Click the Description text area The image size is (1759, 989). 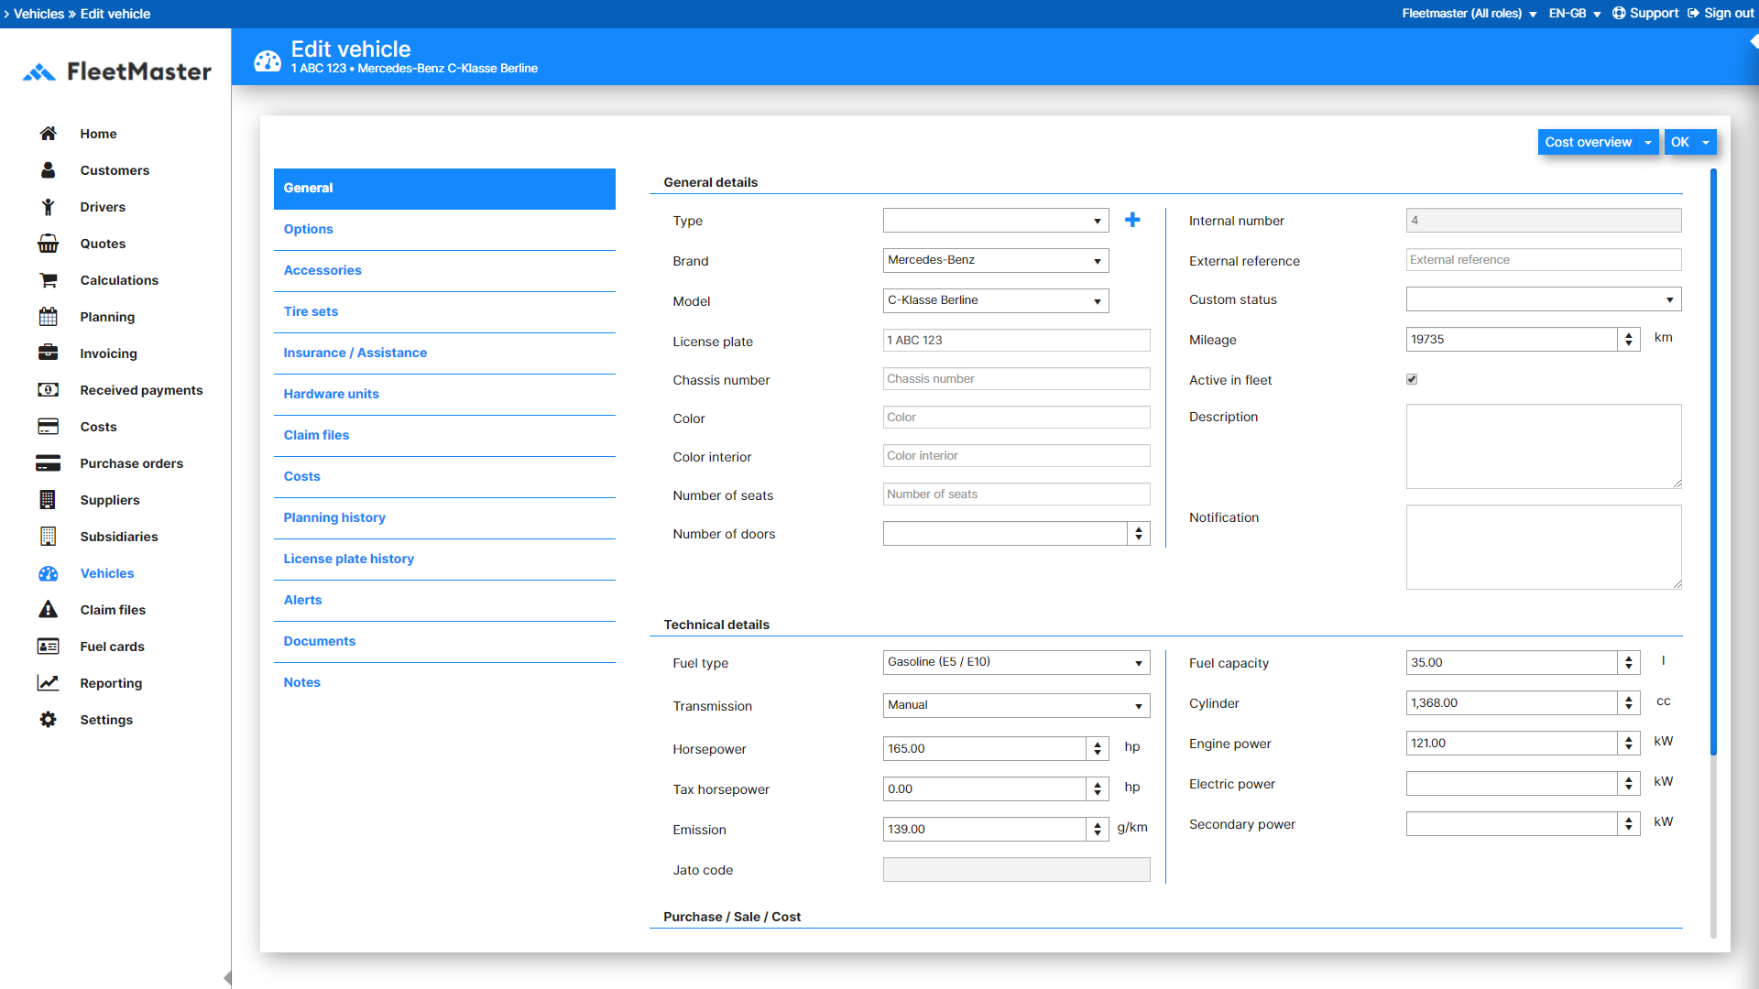tap(1544, 447)
